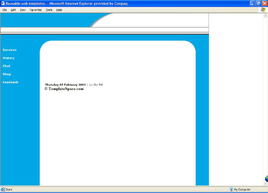Open the File menu

(4, 10)
